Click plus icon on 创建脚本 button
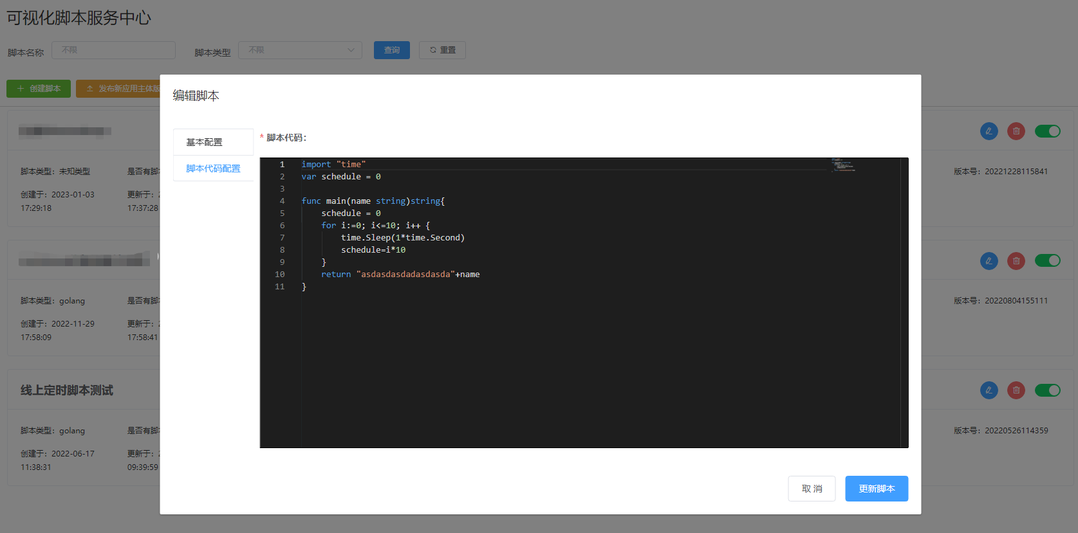Image resolution: width=1078 pixels, height=533 pixels. point(21,89)
